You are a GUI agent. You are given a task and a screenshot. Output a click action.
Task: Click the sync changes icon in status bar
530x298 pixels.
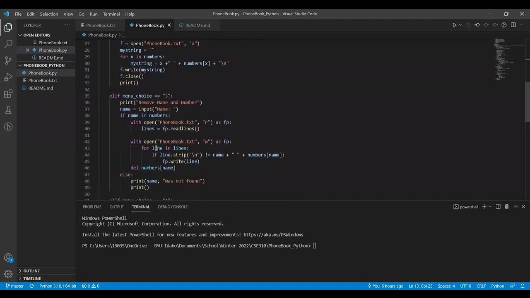(x=31, y=286)
